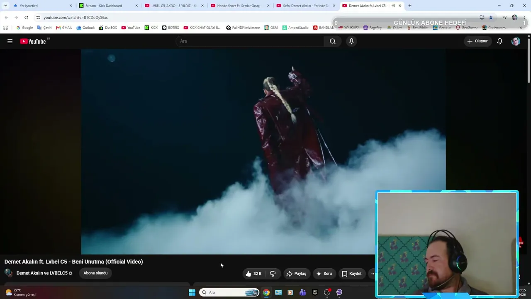Open the weather widget showing 22°C
Screen dimensions: 531x299
point(21,292)
